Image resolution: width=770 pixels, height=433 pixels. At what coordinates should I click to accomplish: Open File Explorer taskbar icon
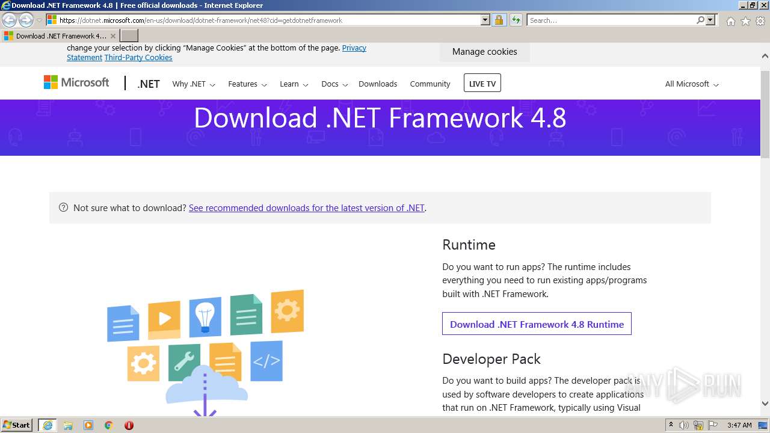pyautogui.click(x=68, y=425)
